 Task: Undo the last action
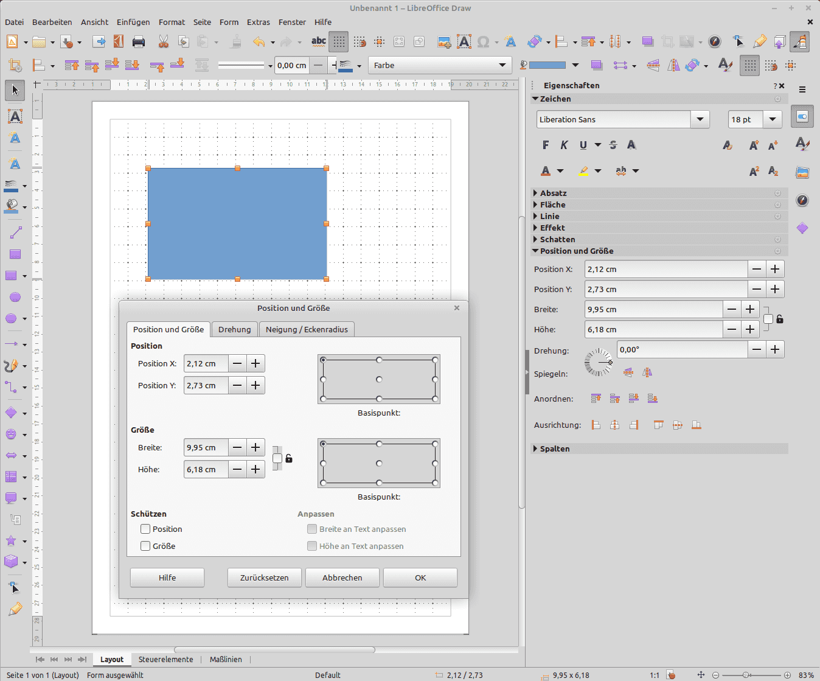259,41
